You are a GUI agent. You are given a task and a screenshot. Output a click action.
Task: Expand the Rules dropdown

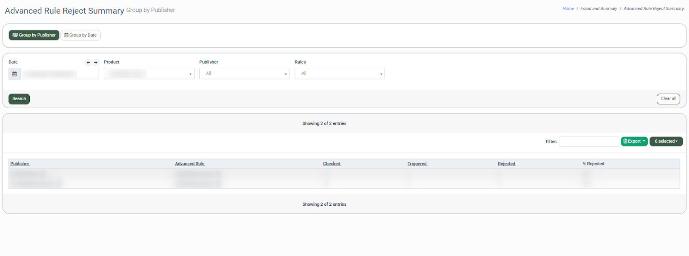339,74
